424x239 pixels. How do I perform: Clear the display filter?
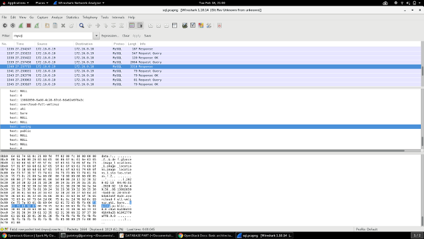126,36
